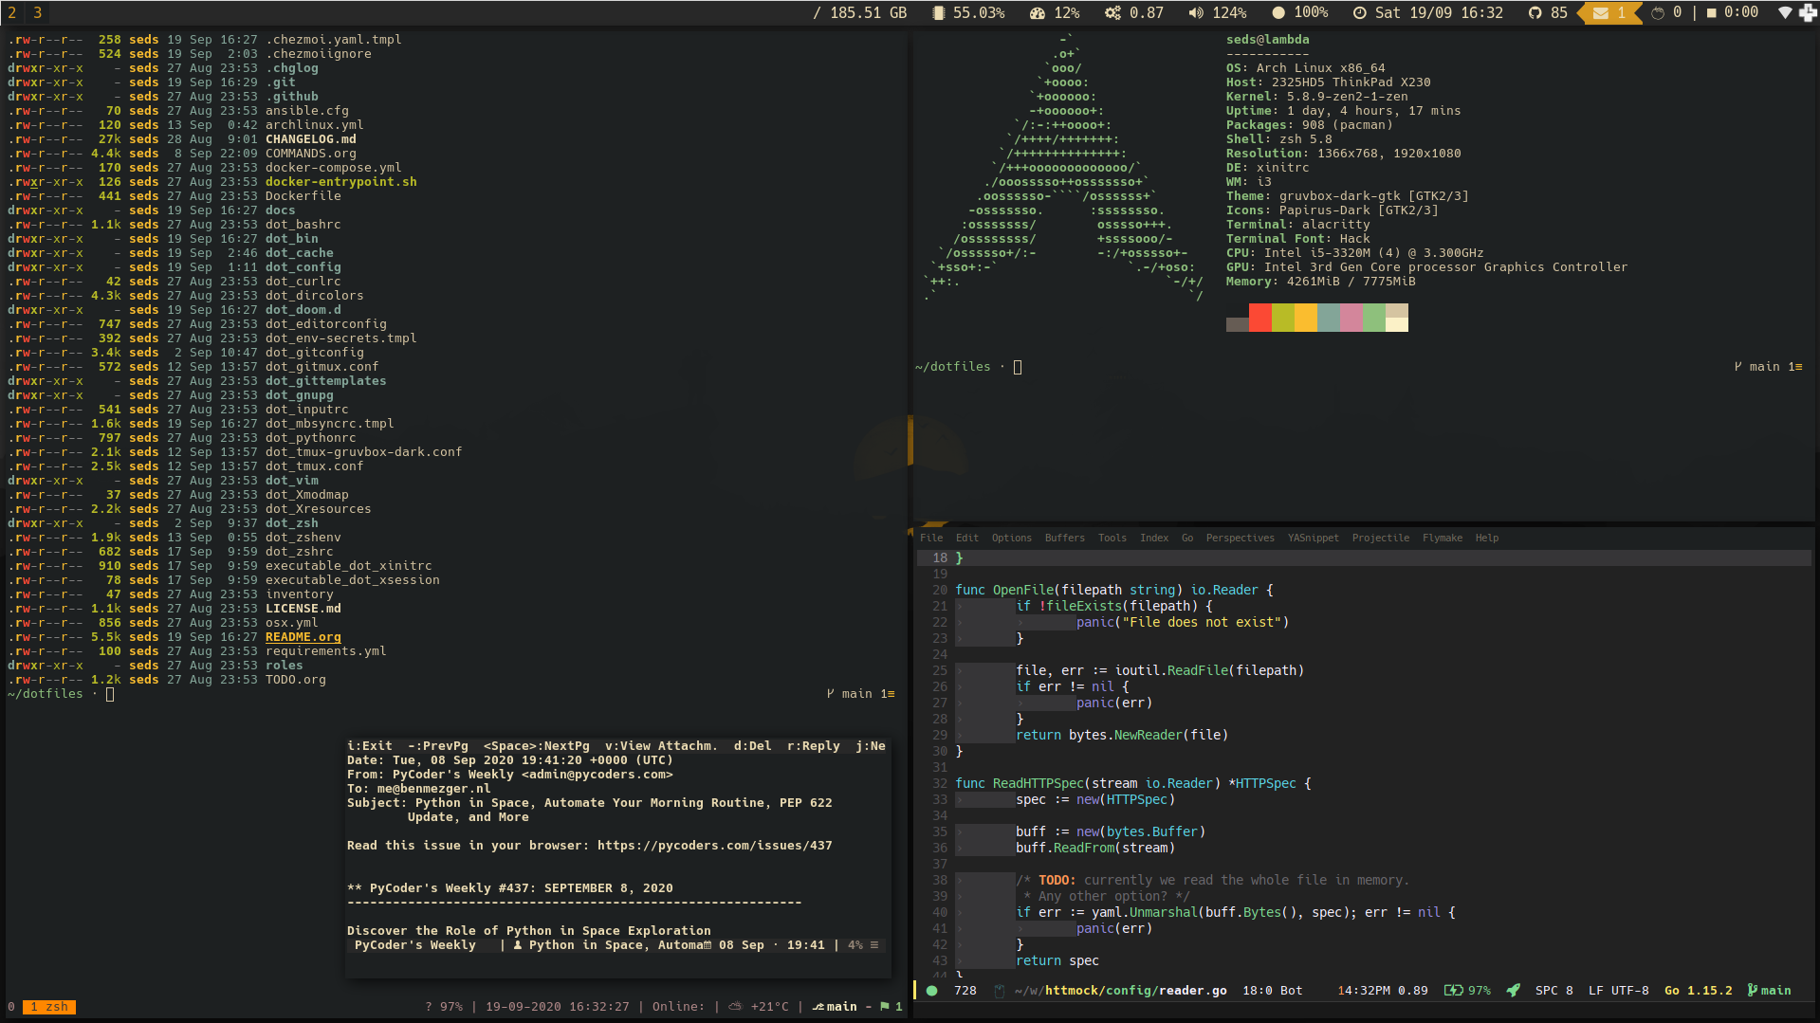Click line number 20 in Emacs gutter
The image size is (1820, 1023).
point(939,590)
